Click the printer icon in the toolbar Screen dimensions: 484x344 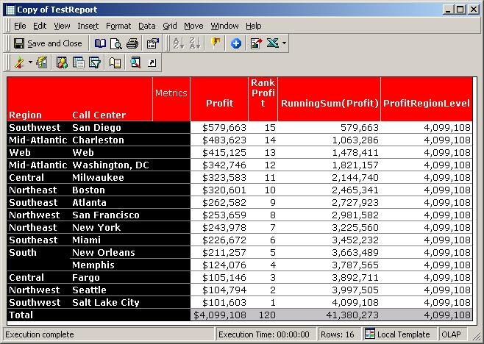point(132,43)
